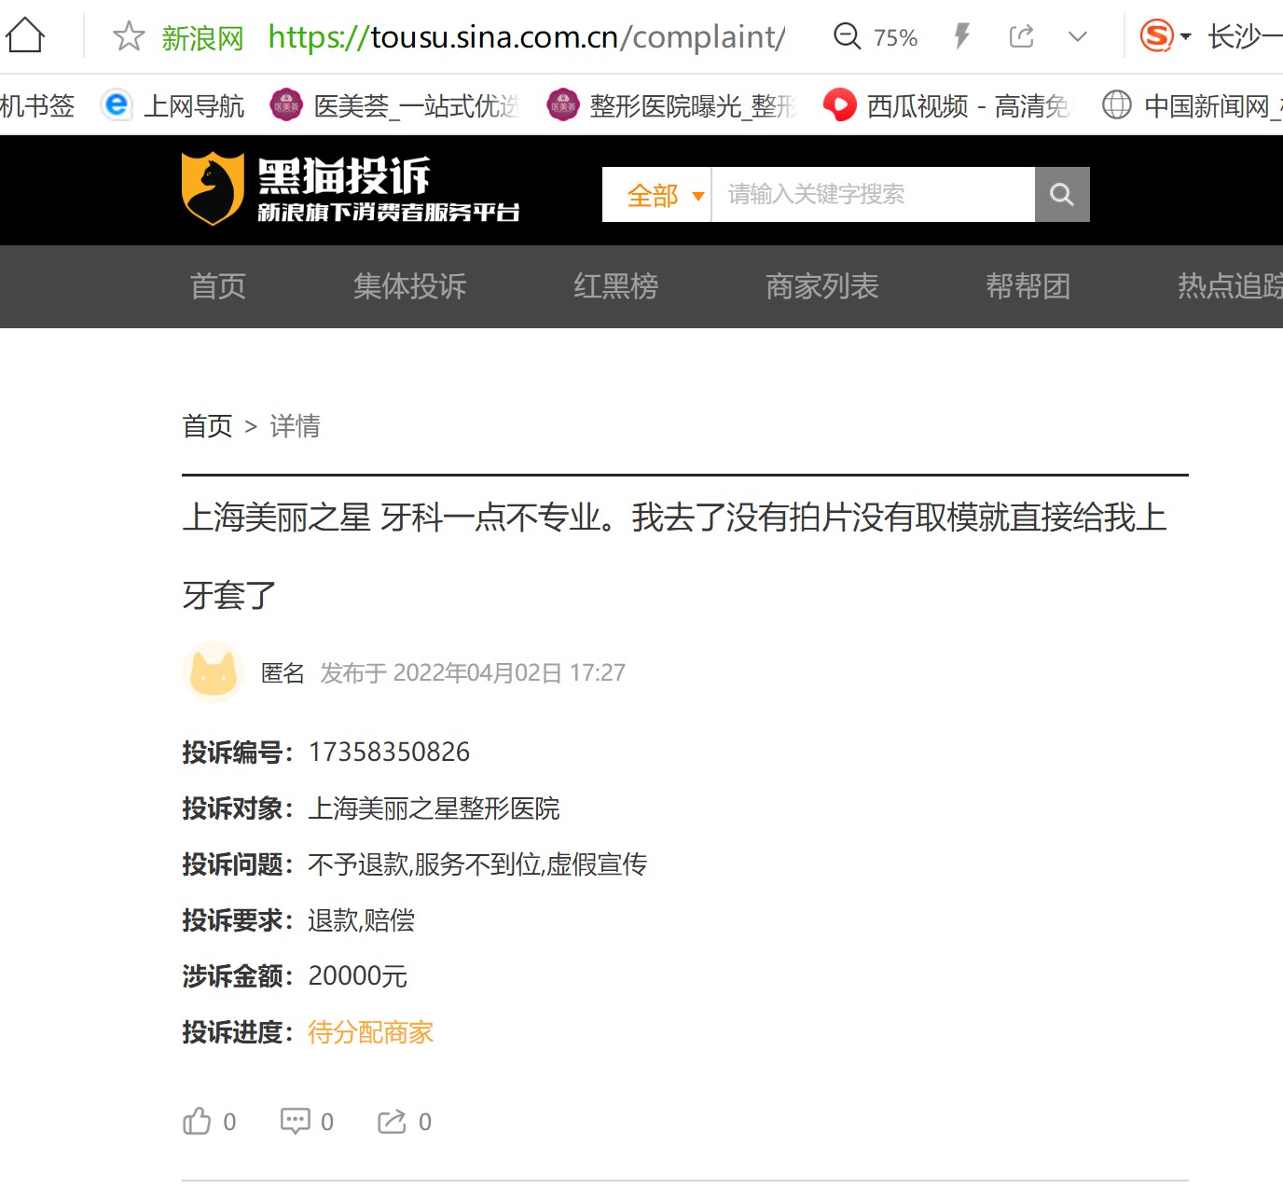Click the 20000元 amount value
Viewport: 1283px width, 1188px height.
[x=358, y=976]
